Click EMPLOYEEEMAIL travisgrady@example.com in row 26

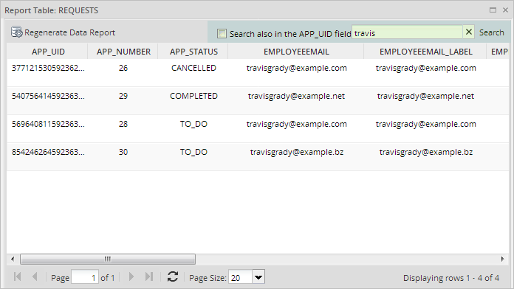tap(296, 68)
